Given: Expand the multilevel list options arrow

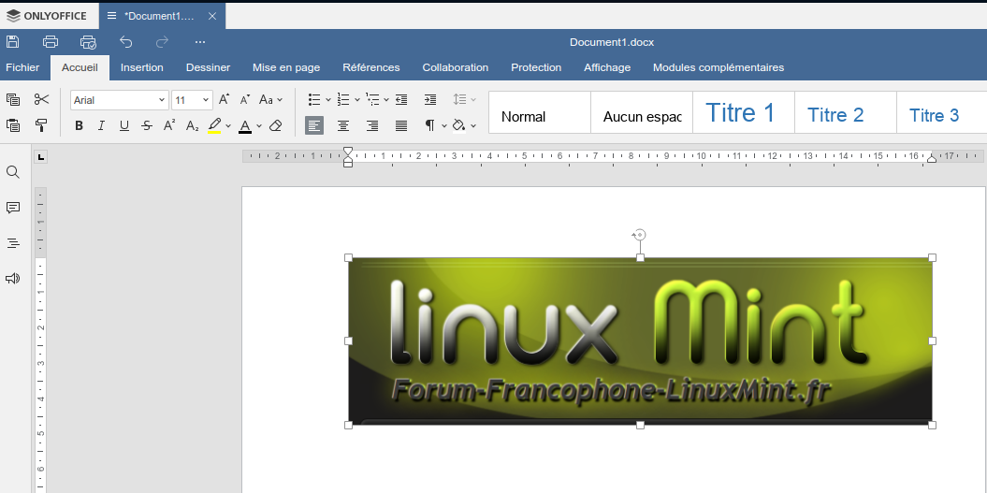Looking at the screenshot, I should [x=385, y=100].
